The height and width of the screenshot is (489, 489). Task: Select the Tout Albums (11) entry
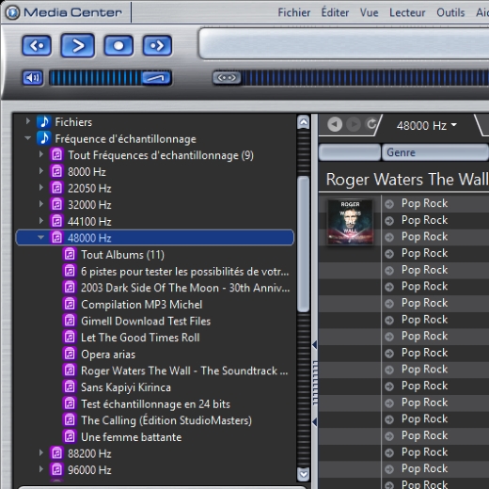tap(122, 255)
